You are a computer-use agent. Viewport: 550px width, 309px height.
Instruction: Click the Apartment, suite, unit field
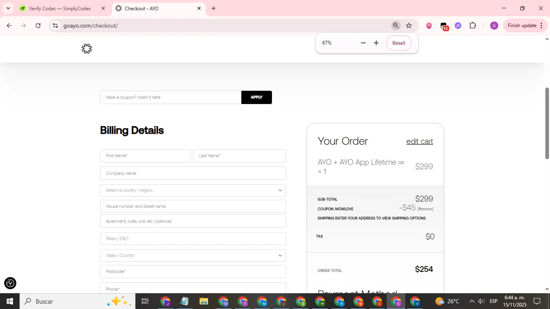193,221
